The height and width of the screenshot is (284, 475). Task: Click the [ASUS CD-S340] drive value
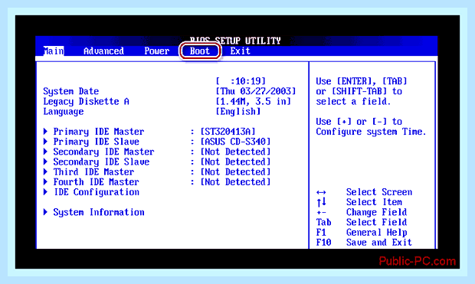point(235,142)
